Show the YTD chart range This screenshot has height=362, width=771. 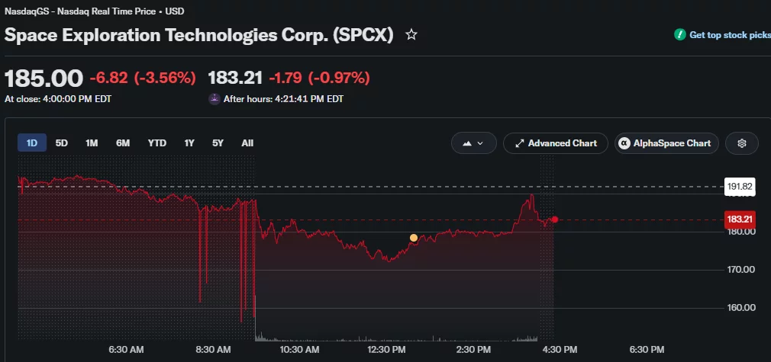[x=156, y=143]
